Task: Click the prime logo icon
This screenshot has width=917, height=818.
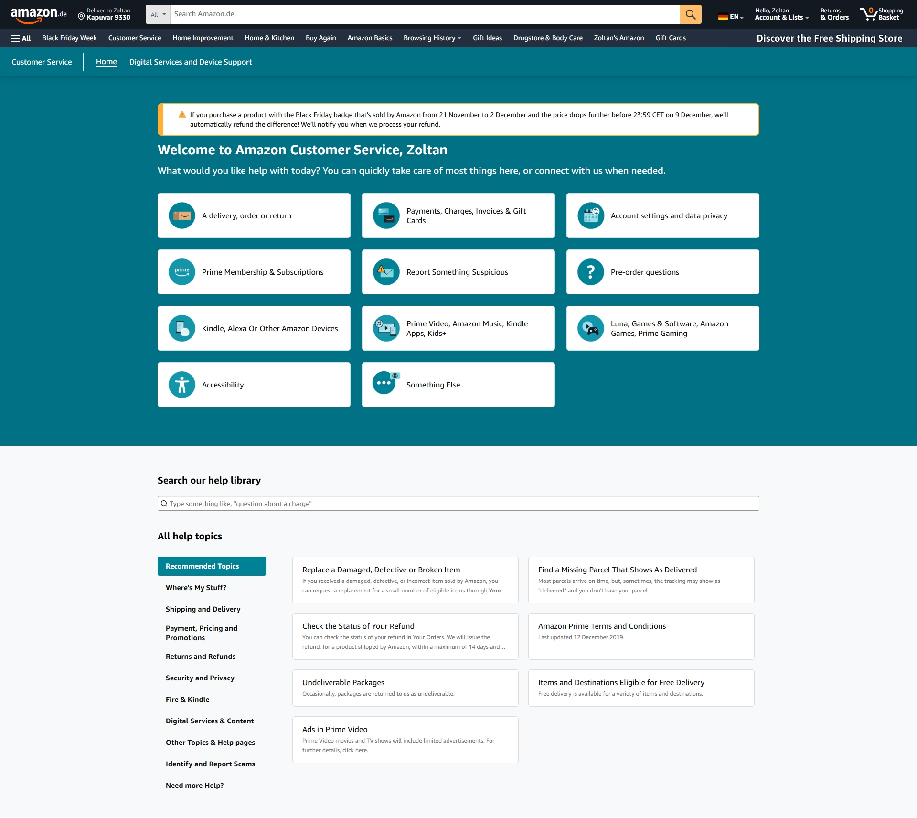Action: click(x=182, y=272)
